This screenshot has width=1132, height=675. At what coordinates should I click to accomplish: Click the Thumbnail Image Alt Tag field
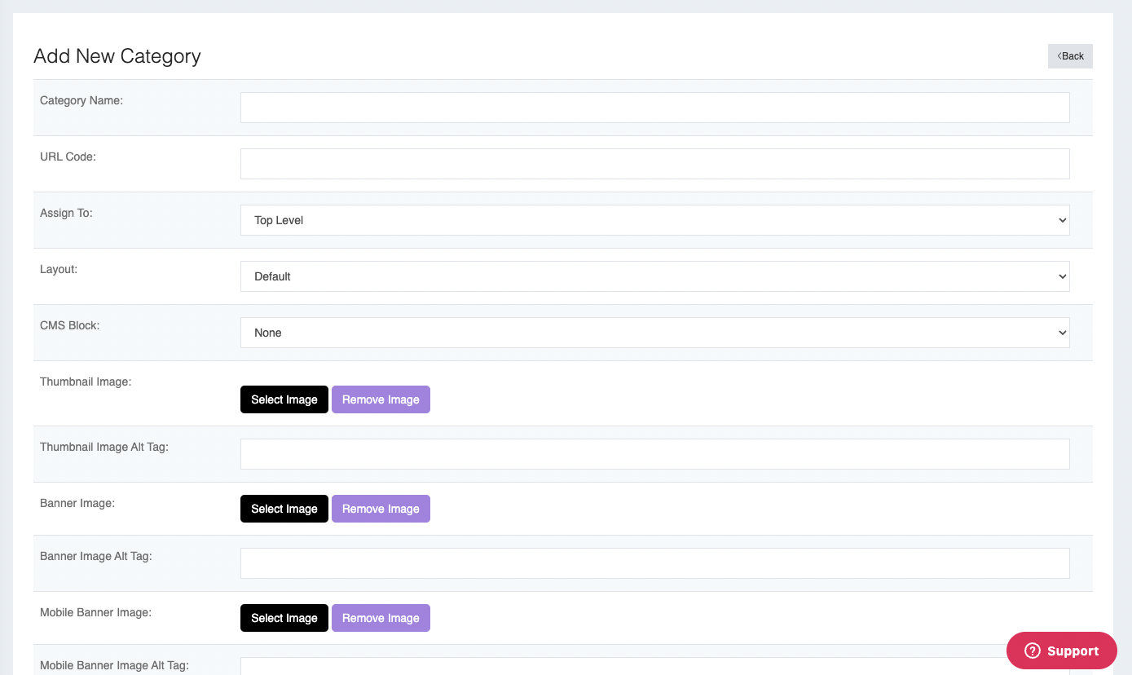click(654, 454)
